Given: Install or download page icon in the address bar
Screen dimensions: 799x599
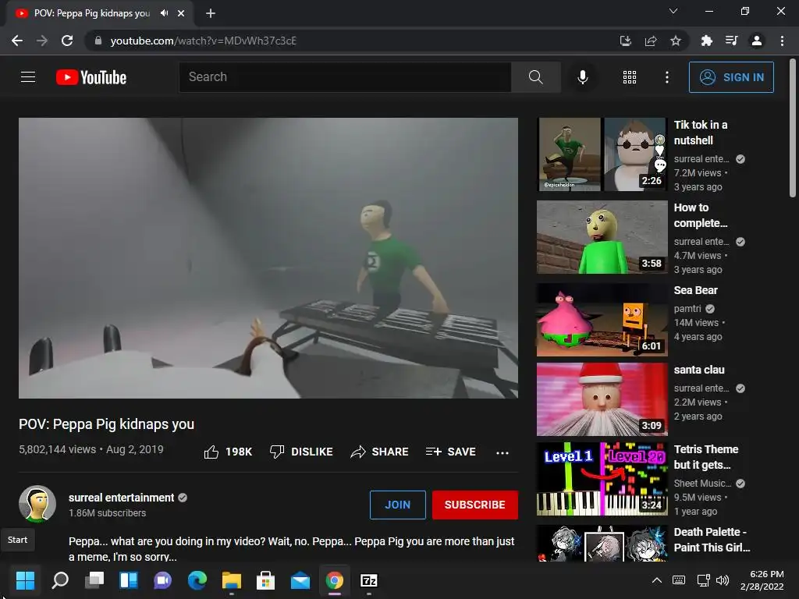Looking at the screenshot, I should click(x=625, y=41).
